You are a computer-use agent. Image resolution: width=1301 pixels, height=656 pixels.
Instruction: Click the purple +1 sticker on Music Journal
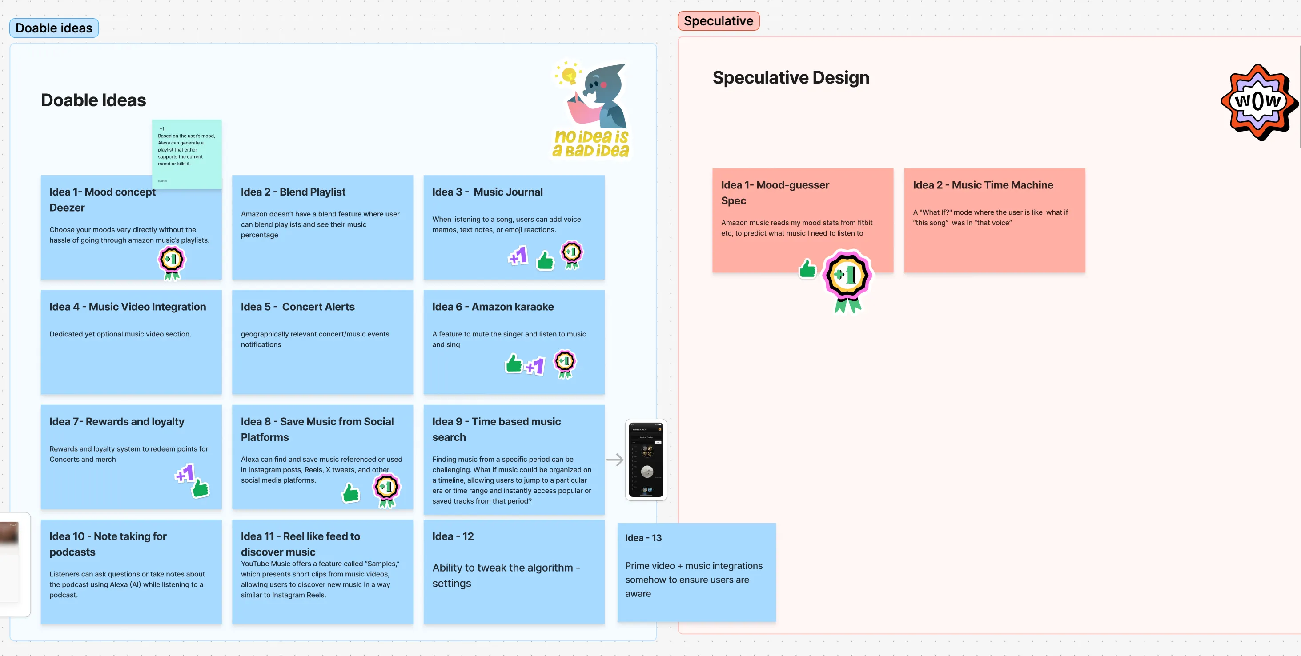tap(518, 256)
